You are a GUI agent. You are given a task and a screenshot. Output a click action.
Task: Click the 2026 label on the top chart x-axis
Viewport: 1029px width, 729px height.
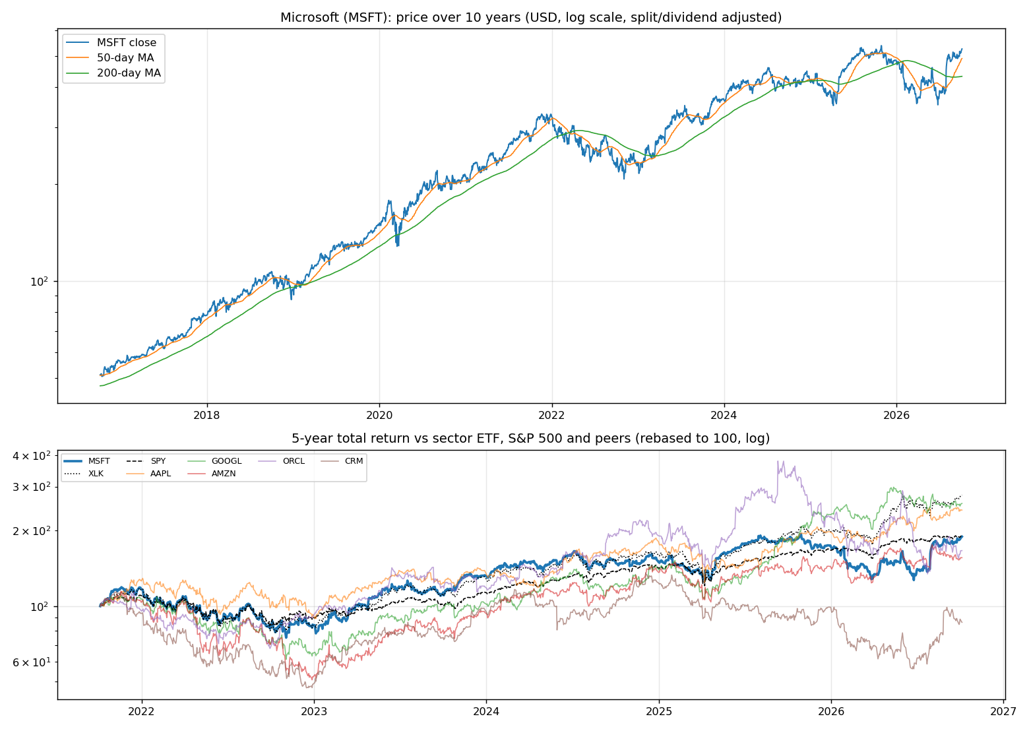point(896,415)
